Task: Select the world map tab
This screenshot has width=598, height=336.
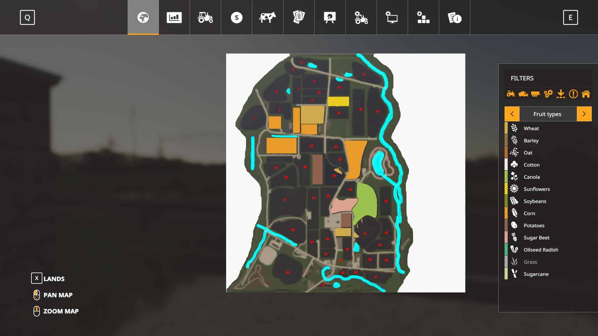Action: (143, 17)
